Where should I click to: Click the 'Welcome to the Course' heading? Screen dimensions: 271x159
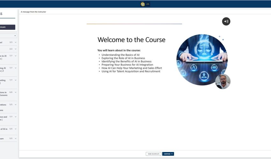(x=131, y=40)
